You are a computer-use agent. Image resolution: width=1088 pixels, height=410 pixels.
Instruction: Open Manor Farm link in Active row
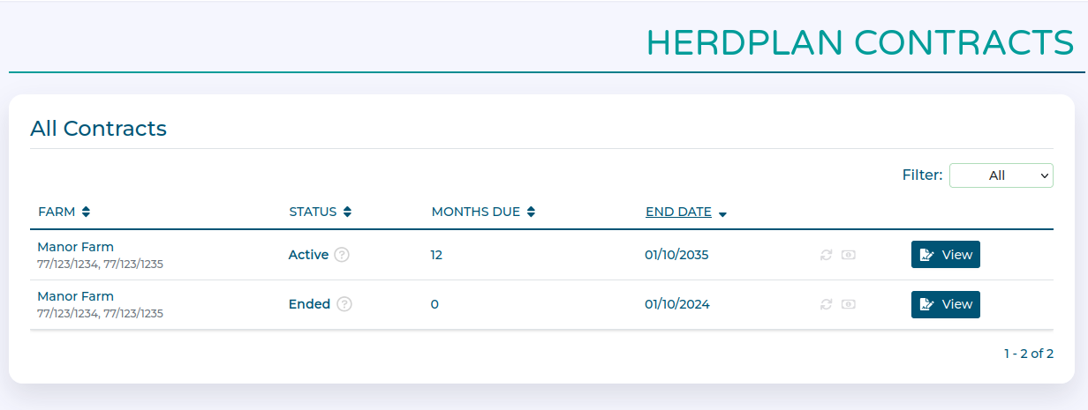click(x=75, y=247)
